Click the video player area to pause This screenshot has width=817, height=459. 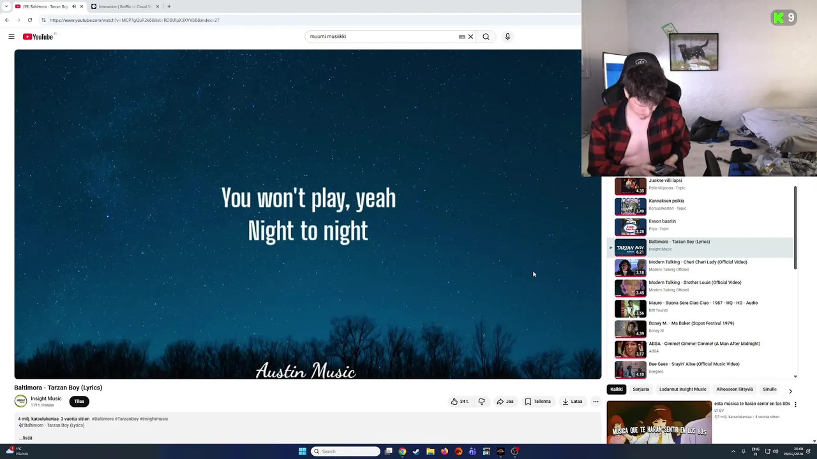click(x=308, y=214)
